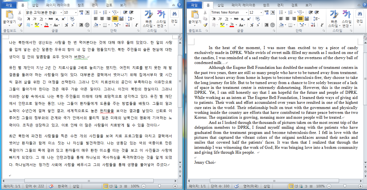Toggle the bold 가 button in the left window
The height and width of the screenshot is (190, 367).
click(x=29, y=19)
